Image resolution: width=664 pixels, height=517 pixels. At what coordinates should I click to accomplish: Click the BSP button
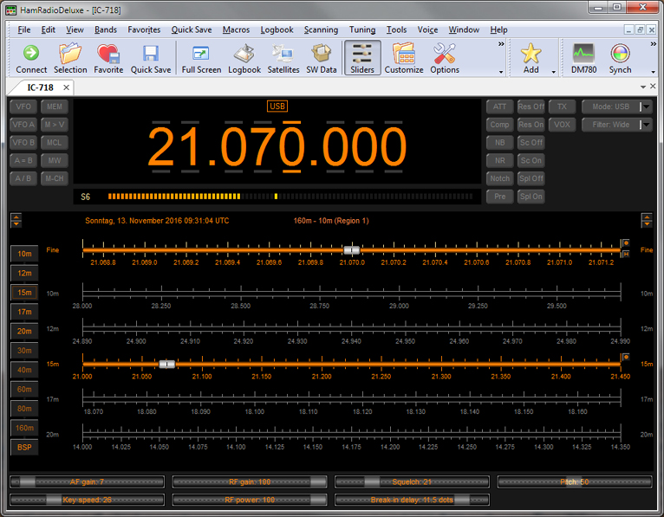[x=24, y=447]
